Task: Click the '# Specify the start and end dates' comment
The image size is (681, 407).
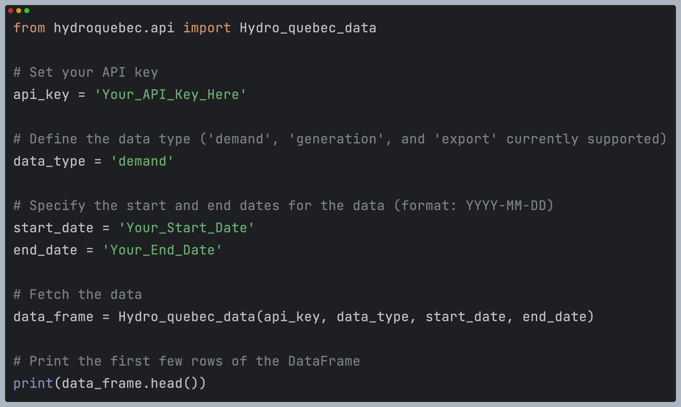Action: (283, 206)
